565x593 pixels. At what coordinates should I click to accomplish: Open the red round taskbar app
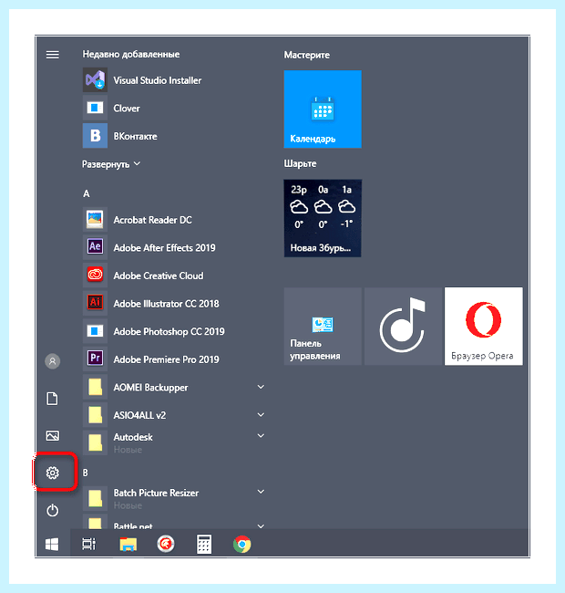pyautogui.click(x=166, y=545)
